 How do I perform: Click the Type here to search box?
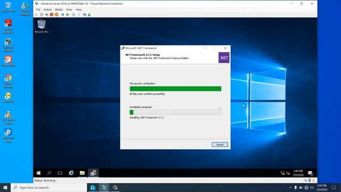pos(48,187)
